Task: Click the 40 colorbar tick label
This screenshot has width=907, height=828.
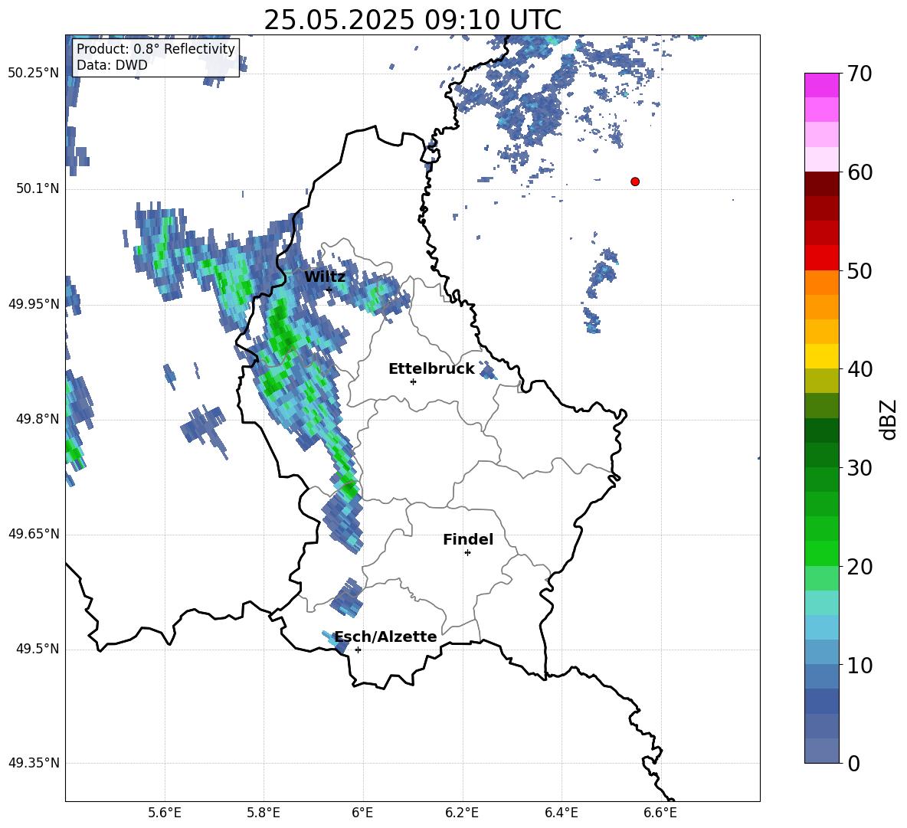Action: 860,369
